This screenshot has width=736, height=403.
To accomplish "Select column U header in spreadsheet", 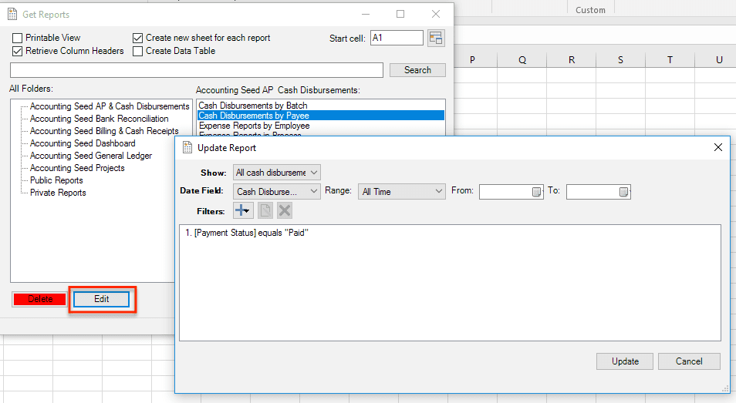I will (x=718, y=59).
